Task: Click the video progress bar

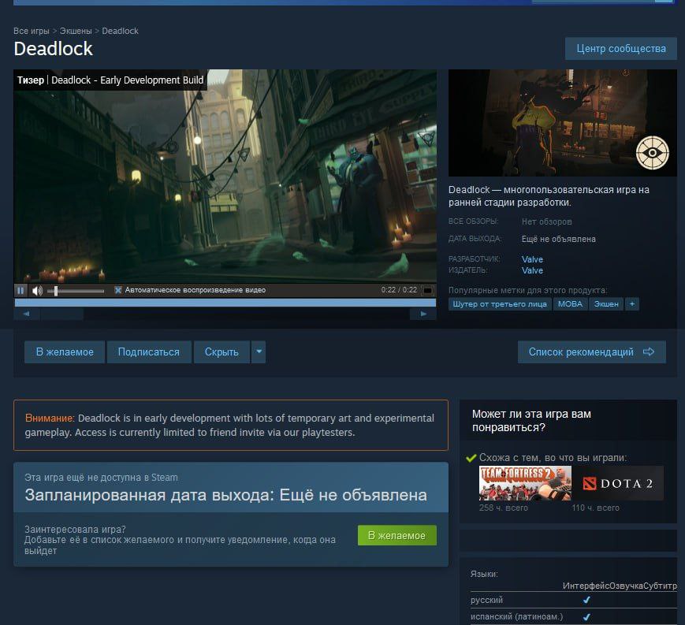Action: [225, 303]
